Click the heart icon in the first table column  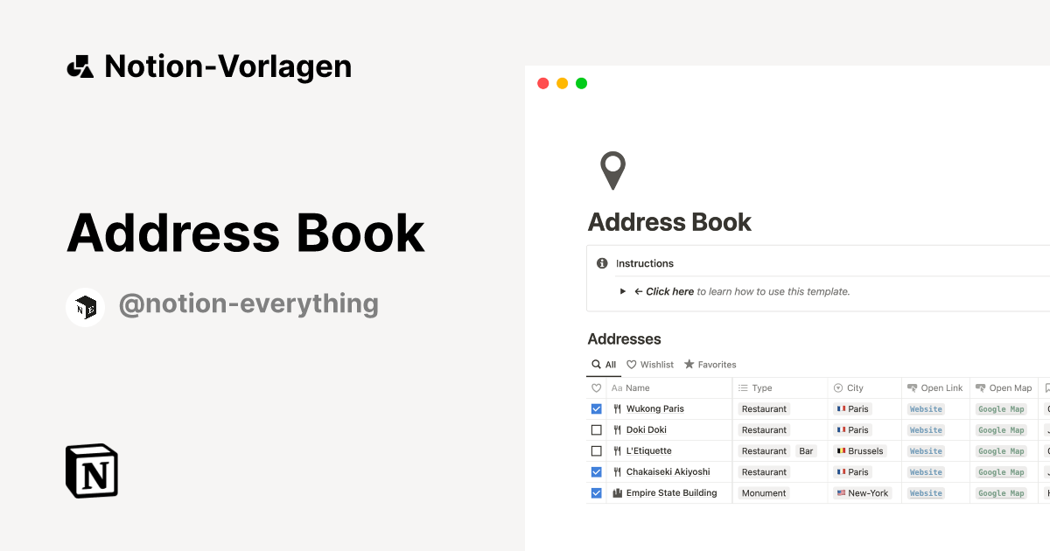click(x=596, y=387)
